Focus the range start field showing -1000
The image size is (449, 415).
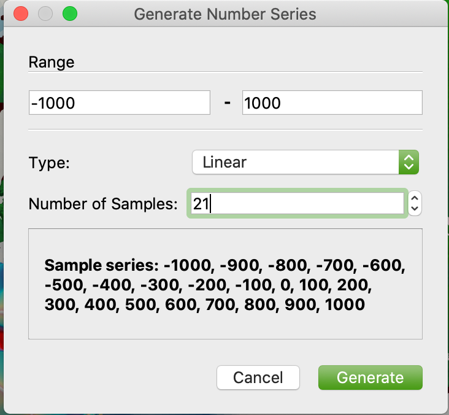120,103
